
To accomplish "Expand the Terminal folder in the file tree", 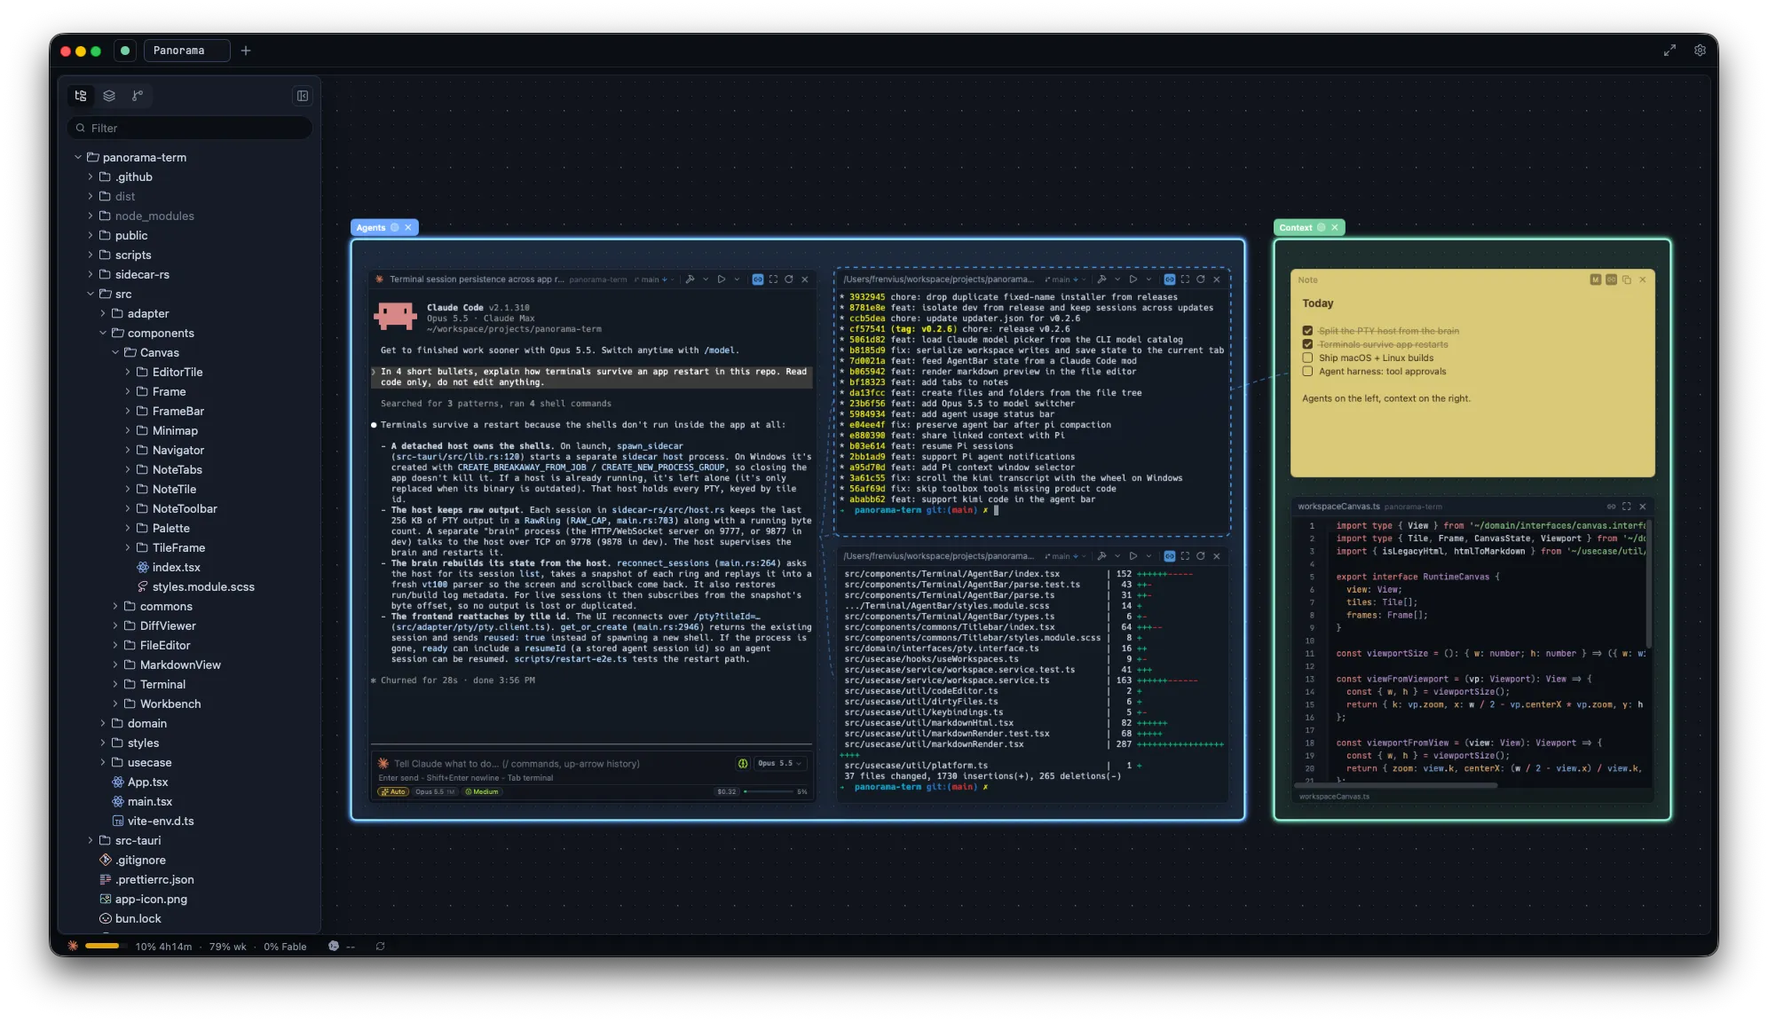I will [115, 684].
